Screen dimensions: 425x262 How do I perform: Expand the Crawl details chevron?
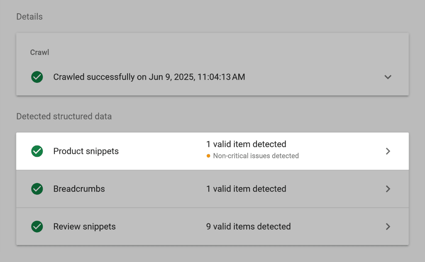[388, 77]
